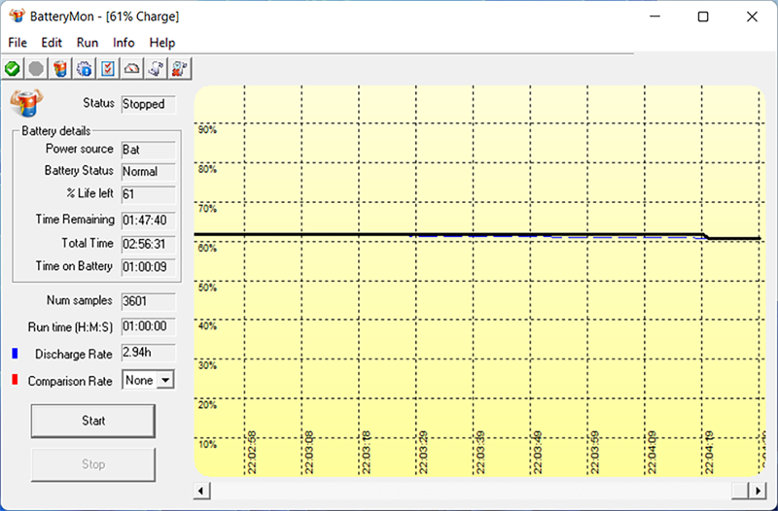Click the Time on Battery value 01:00:09
Image resolution: width=778 pixels, height=511 pixels.
149,267
